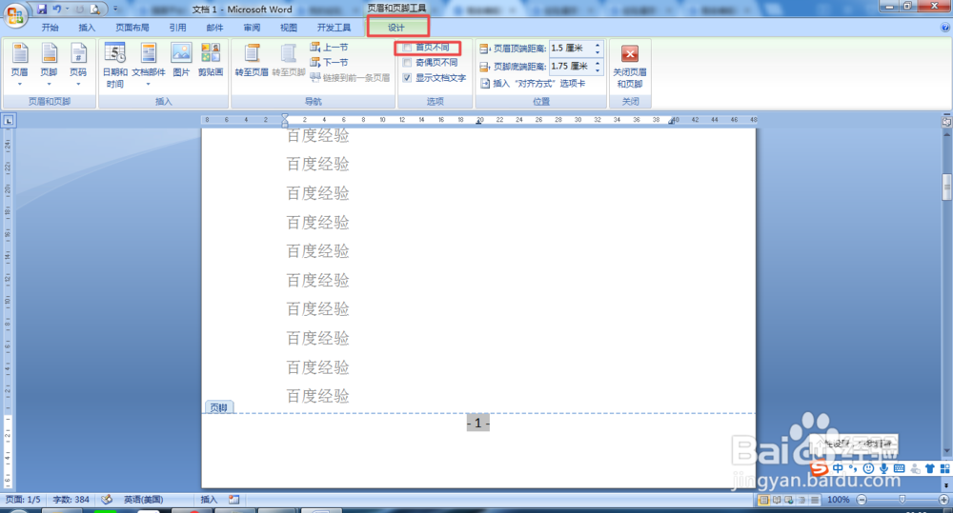Switch to Outline view
The image size is (953, 513).
pos(801,500)
